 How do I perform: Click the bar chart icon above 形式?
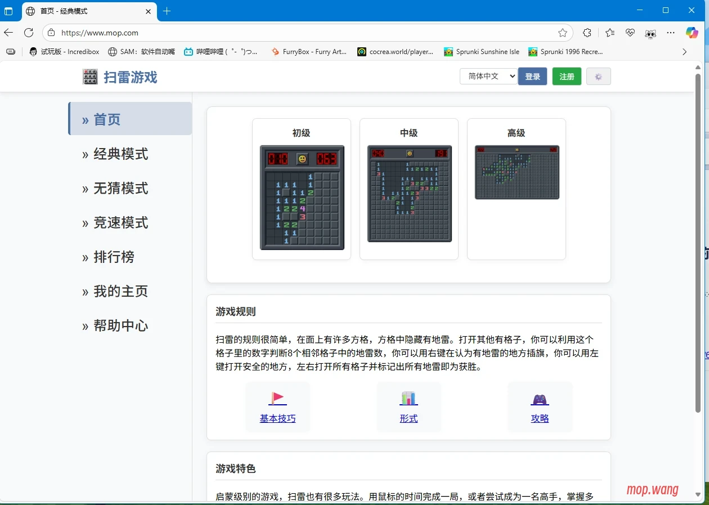409,397
